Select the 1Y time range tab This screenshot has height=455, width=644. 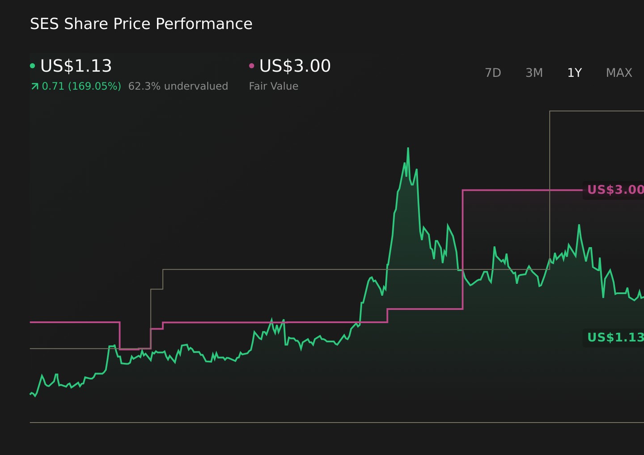pos(574,73)
